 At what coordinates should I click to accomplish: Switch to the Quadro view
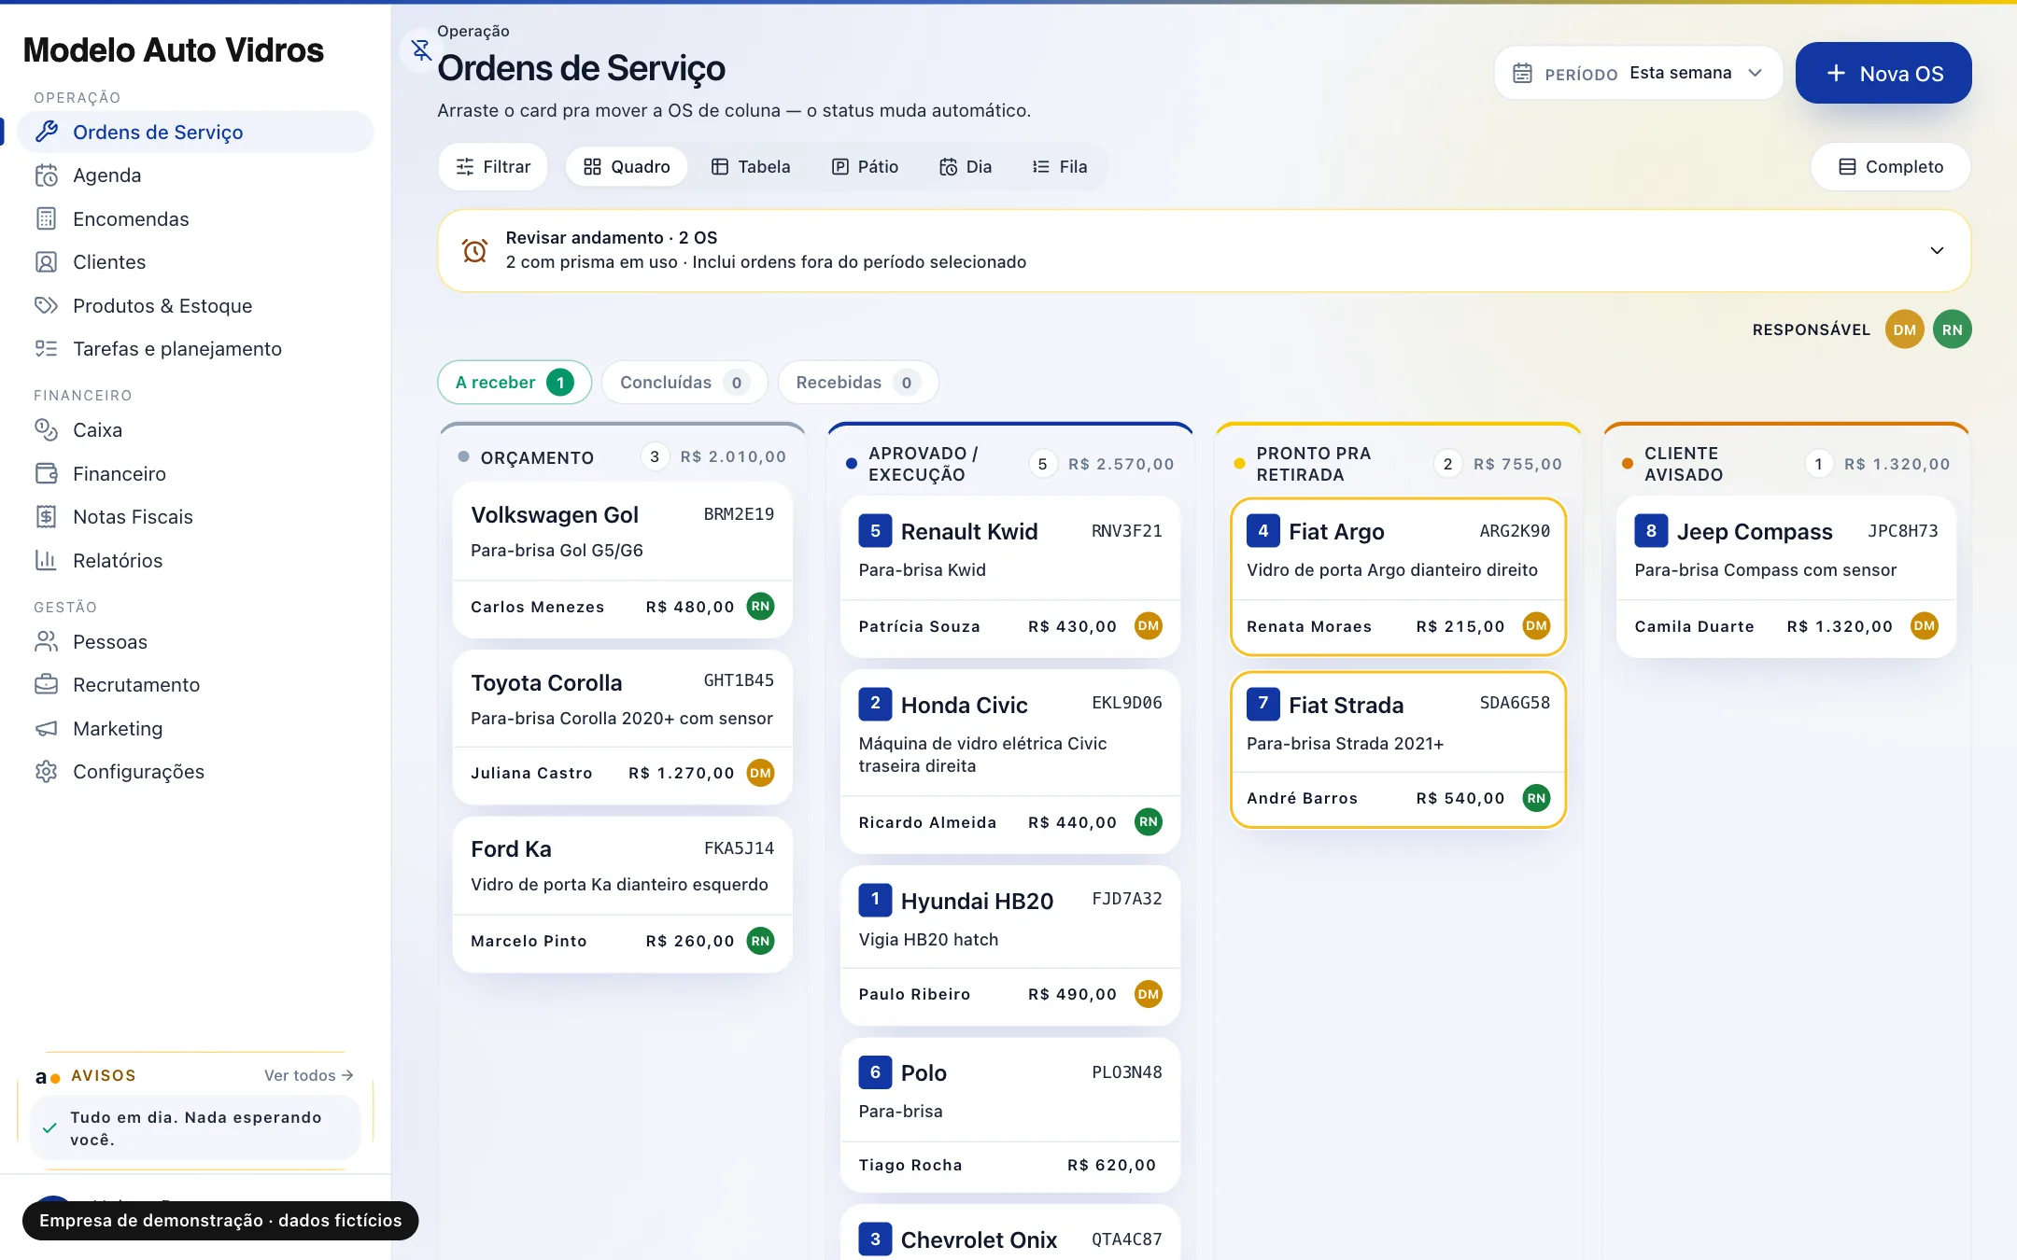tap(627, 167)
